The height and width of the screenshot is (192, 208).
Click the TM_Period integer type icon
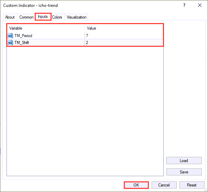tap(10, 35)
